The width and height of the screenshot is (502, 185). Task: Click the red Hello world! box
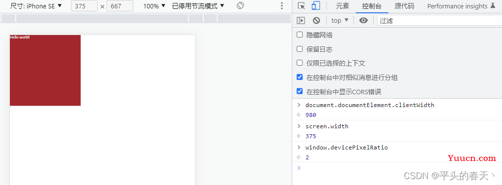(45, 70)
